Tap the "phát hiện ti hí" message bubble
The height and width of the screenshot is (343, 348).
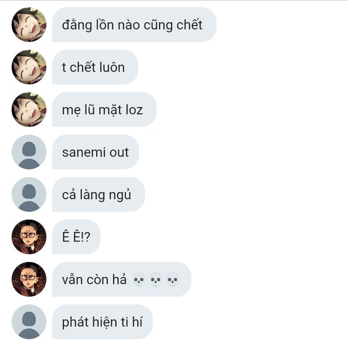pyautogui.click(x=102, y=322)
